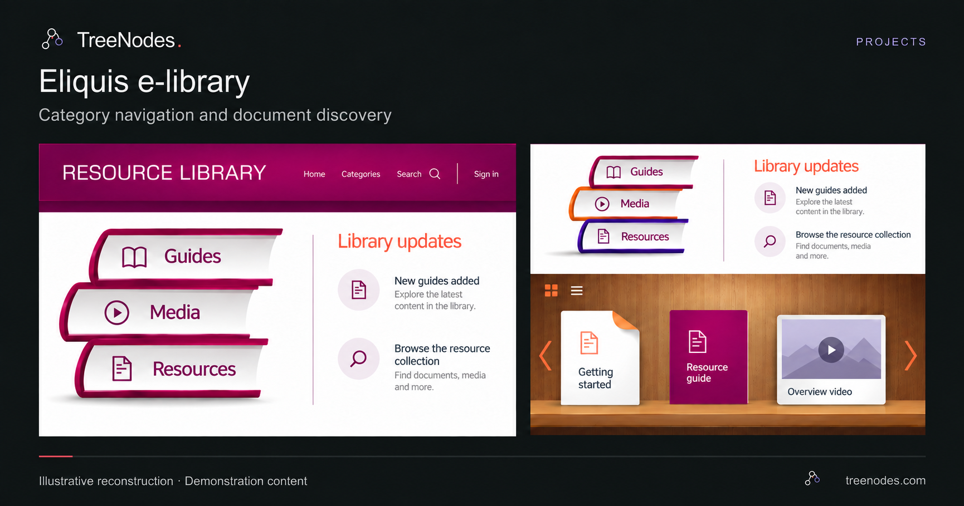Open the PROJECTS link

[891, 42]
